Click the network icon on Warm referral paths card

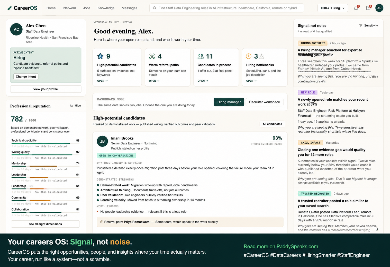coord(152,56)
